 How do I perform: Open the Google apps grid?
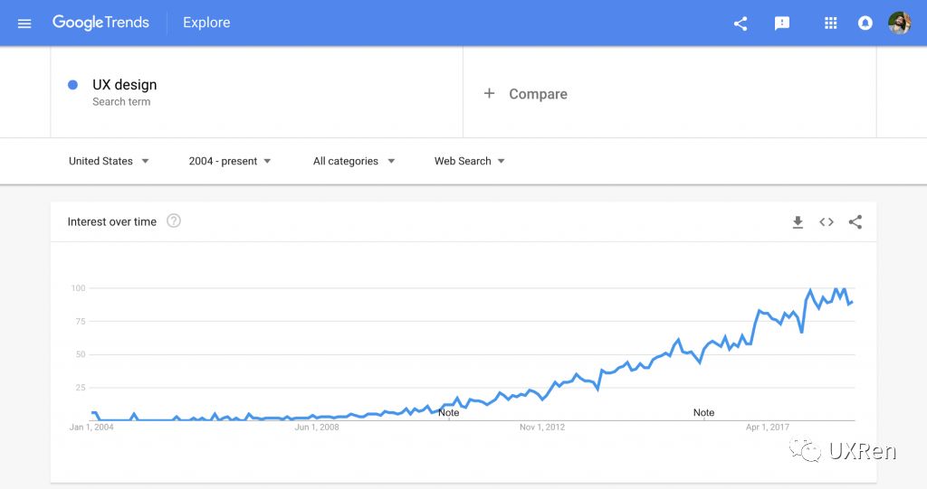(x=830, y=24)
